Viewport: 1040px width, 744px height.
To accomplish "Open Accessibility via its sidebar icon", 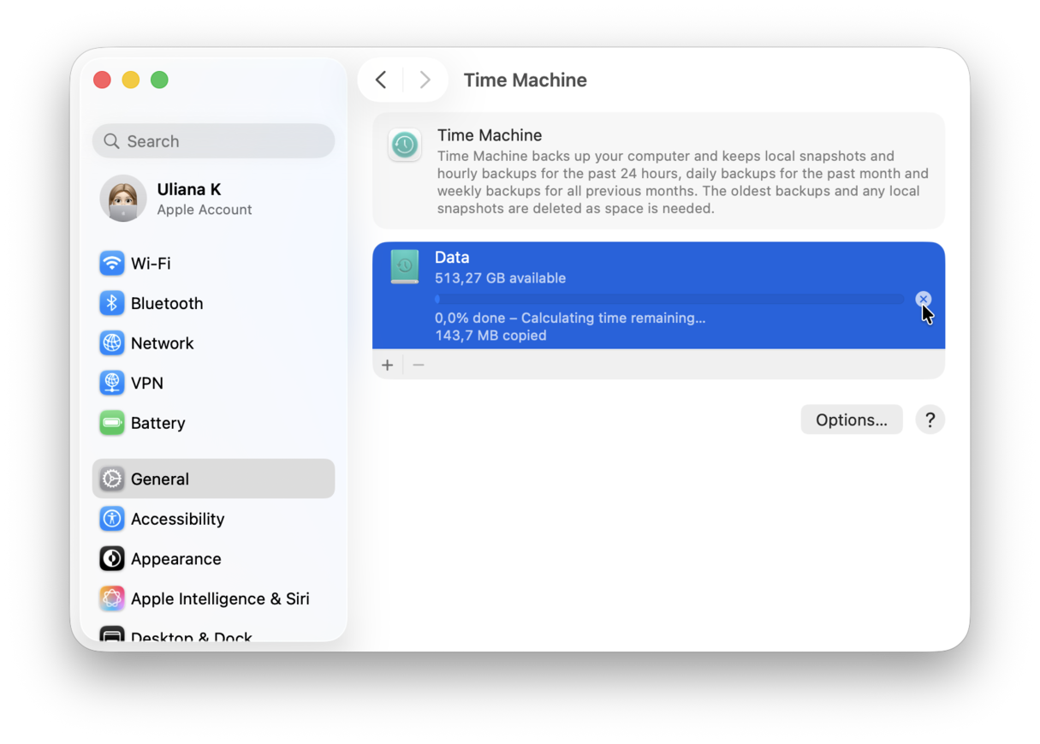I will (x=112, y=519).
